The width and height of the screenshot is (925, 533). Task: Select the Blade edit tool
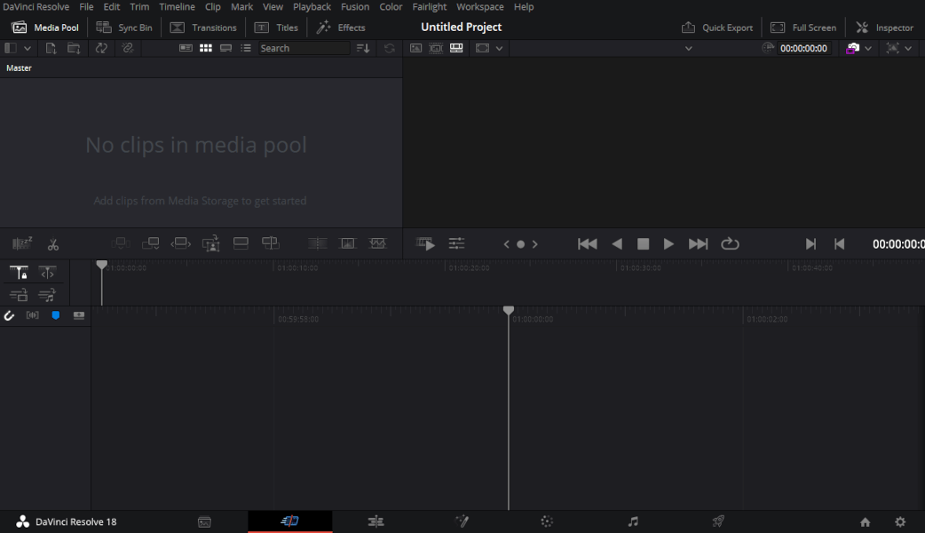[53, 243]
